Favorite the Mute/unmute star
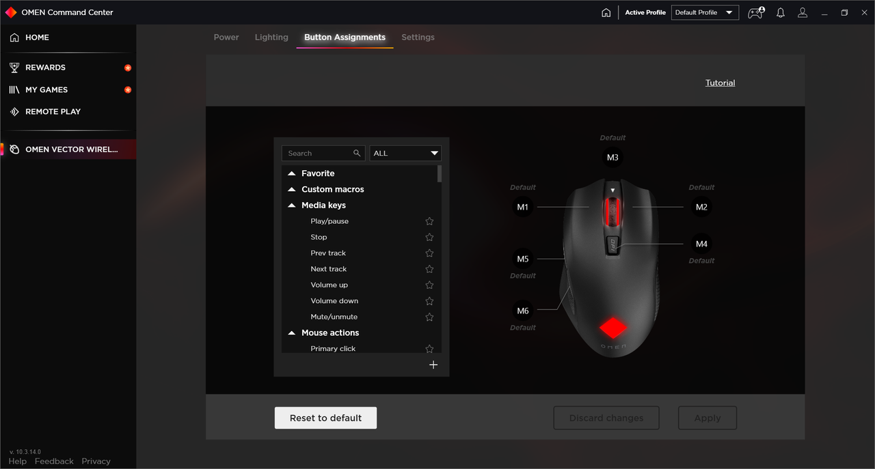The width and height of the screenshot is (875, 469). coord(429,317)
